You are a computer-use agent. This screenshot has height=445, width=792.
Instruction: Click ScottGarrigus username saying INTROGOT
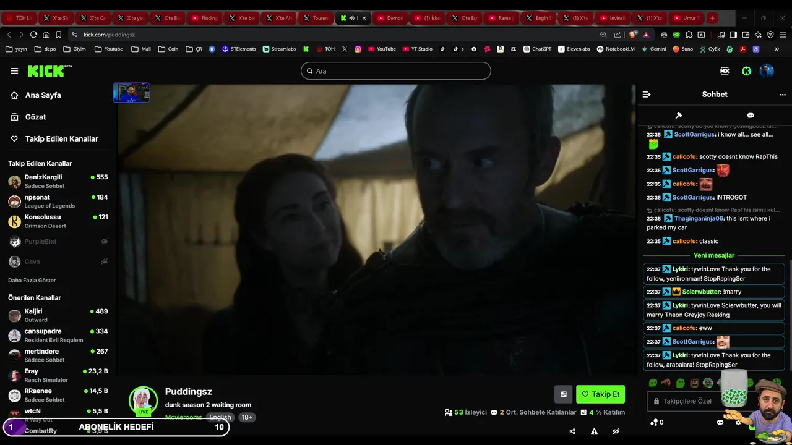(x=693, y=198)
